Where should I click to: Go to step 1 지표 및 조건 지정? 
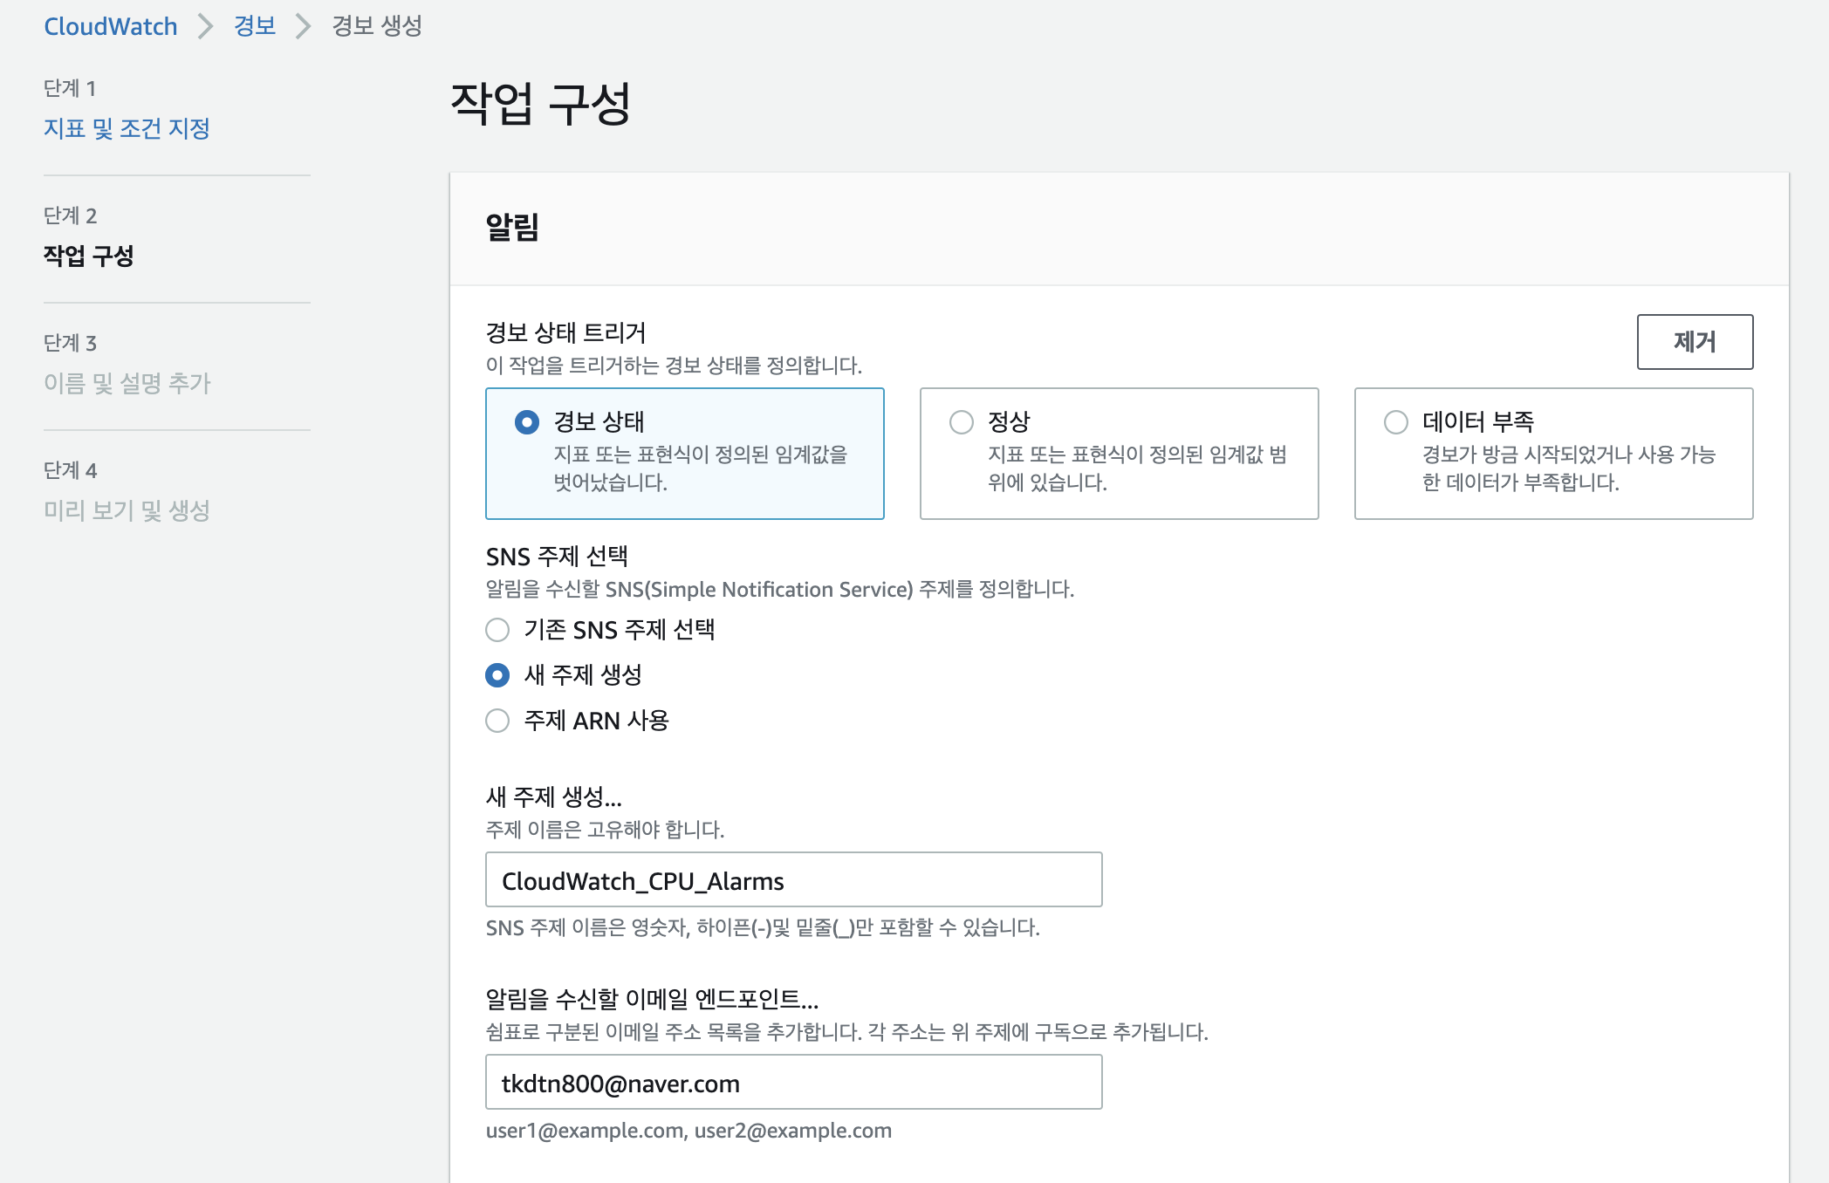127,128
